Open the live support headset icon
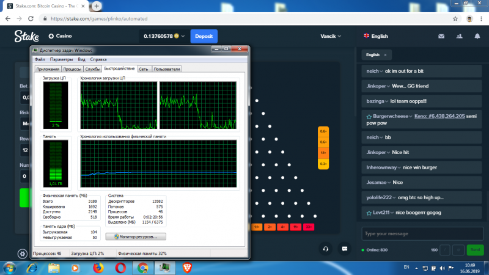 pos(326,249)
